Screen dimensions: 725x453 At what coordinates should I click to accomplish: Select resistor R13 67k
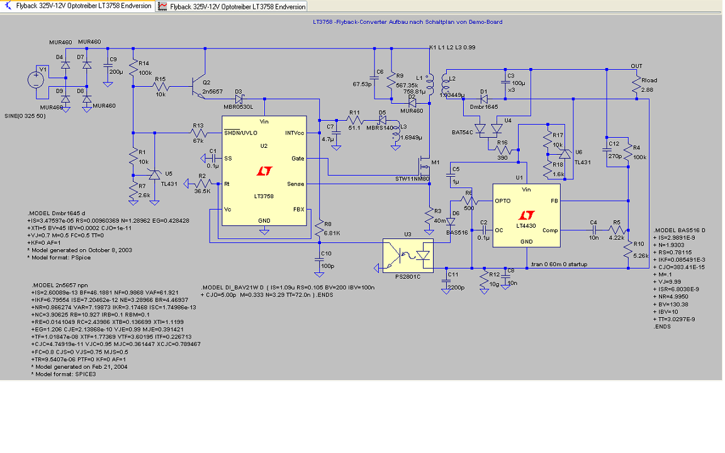[x=199, y=133]
